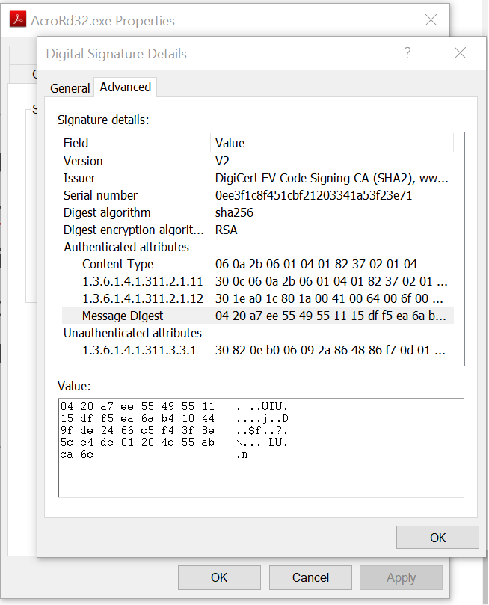Select the Issuer row
Viewport: 489px width, 605px height.
click(x=258, y=178)
